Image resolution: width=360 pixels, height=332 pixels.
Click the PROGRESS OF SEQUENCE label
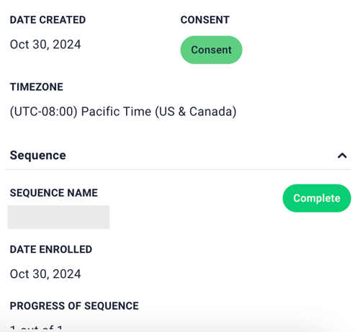(74, 306)
